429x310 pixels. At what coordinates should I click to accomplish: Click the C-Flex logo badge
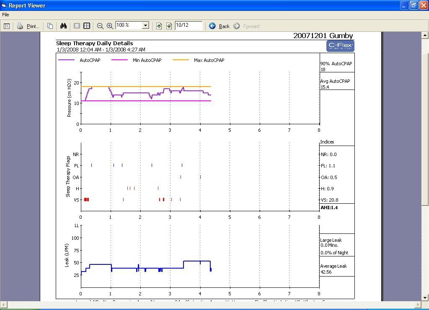tap(340, 46)
